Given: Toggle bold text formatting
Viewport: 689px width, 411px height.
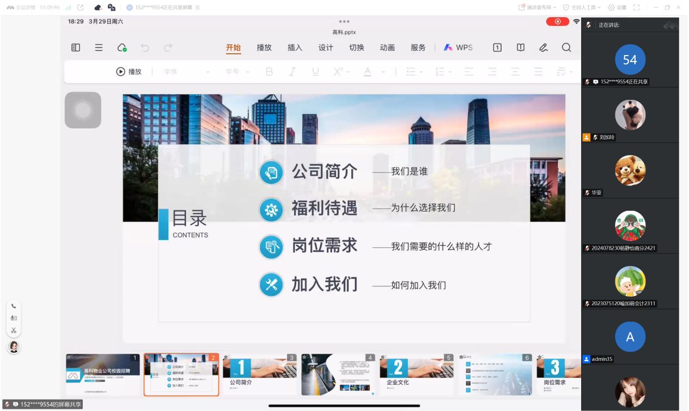Looking at the screenshot, I should click(269, 72).
